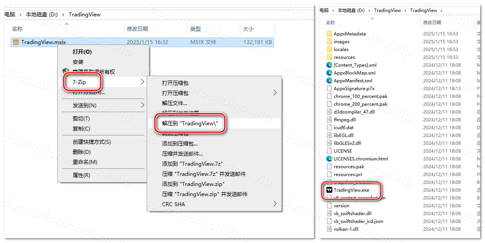Click first TradingView breadcrumb in right window
The image size is (485, 243).
coord(387,10)
